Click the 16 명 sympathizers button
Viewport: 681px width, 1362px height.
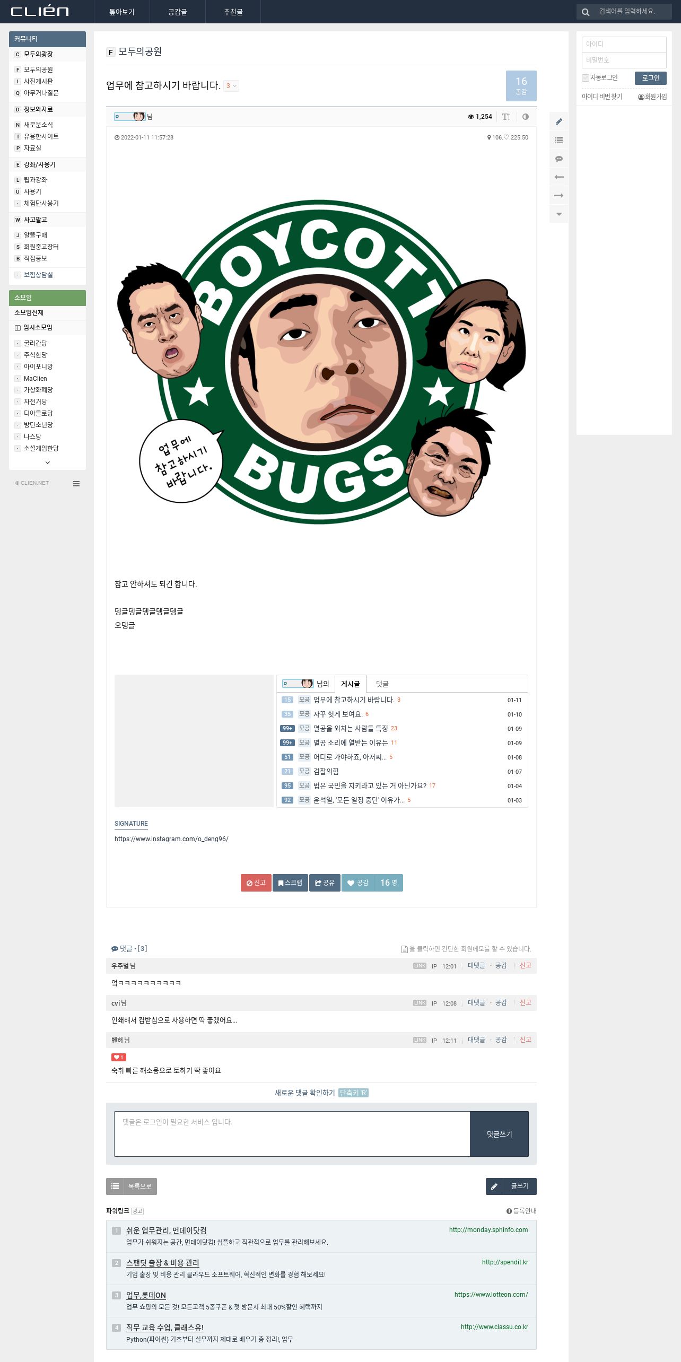click(389, 883)
